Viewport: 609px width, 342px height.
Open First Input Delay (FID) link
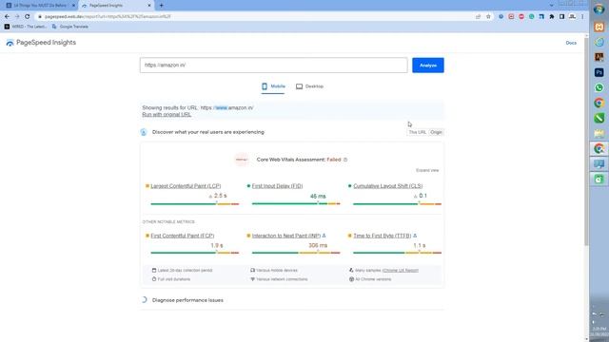[x=277, y=186]
